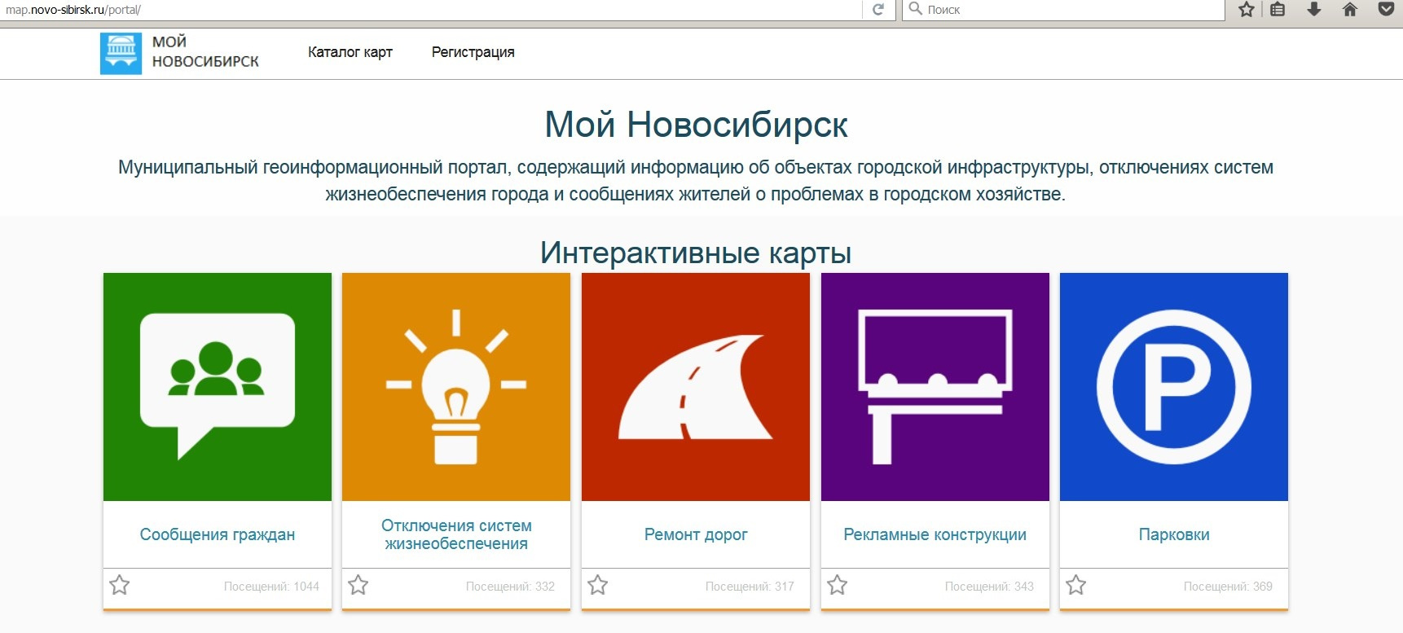Open the blue parking P map tile
The height and width of the screenshot is (633, 1403).
1174,387
